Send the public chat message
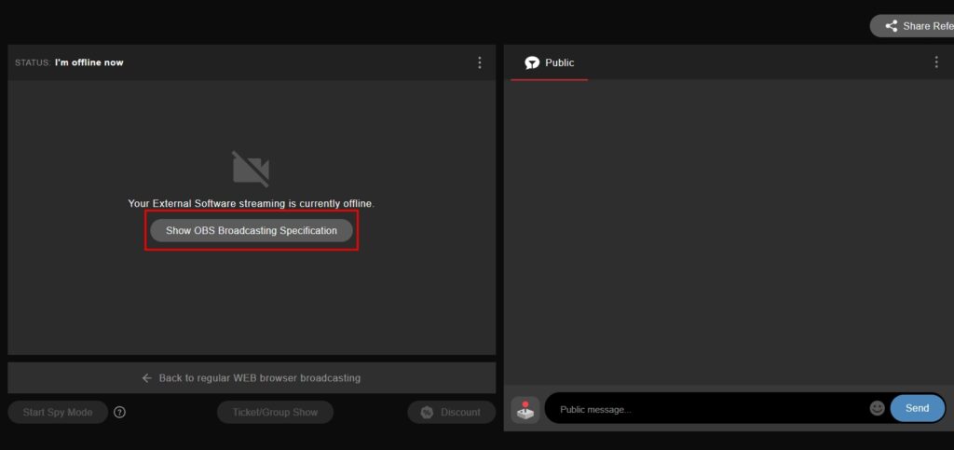The width and height of the screenshot is (954, 450). click(x=918, y=408)
